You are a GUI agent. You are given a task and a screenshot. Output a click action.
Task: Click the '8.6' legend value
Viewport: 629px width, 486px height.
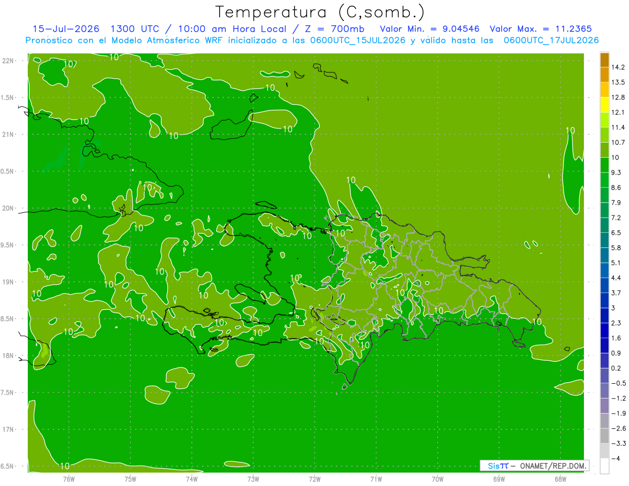pos(616,188)
